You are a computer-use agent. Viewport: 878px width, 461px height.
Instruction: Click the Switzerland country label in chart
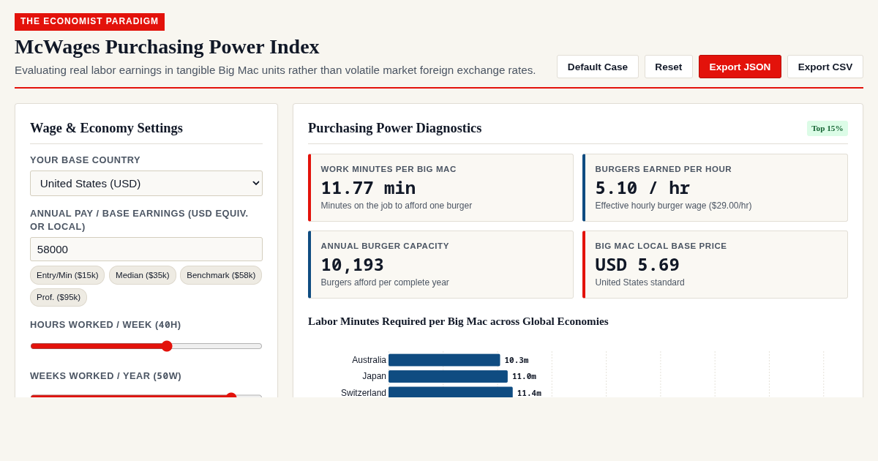coord(364,393)
